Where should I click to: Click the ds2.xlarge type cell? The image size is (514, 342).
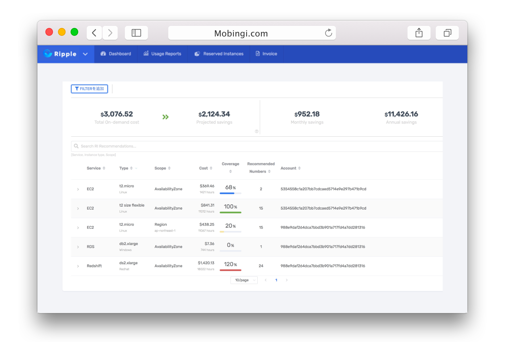[x=128, y=263]
